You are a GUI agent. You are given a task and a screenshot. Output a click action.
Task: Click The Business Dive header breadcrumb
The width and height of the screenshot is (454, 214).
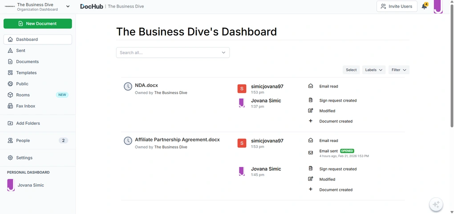[126, 6]
